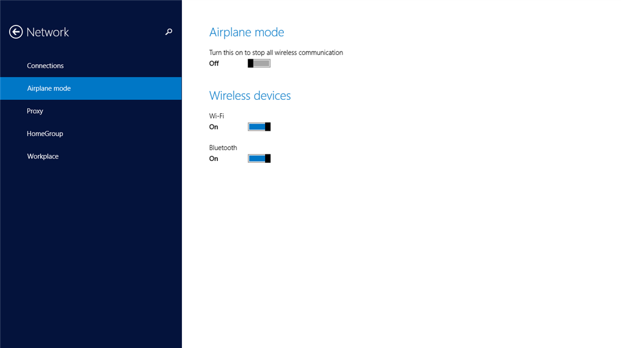Click the Network title in sidebar
The height and width of the screenshot is (348, 621).
47,32
